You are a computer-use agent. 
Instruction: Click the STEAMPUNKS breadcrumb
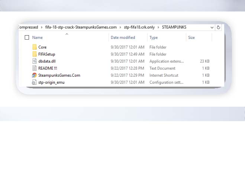coord(174,27)
